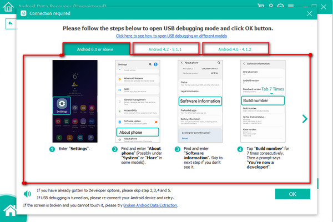Click the step 2 "About phone" instruction text
Screen dimensions: 333x222
pyautogui.click(x=142, y=155)
